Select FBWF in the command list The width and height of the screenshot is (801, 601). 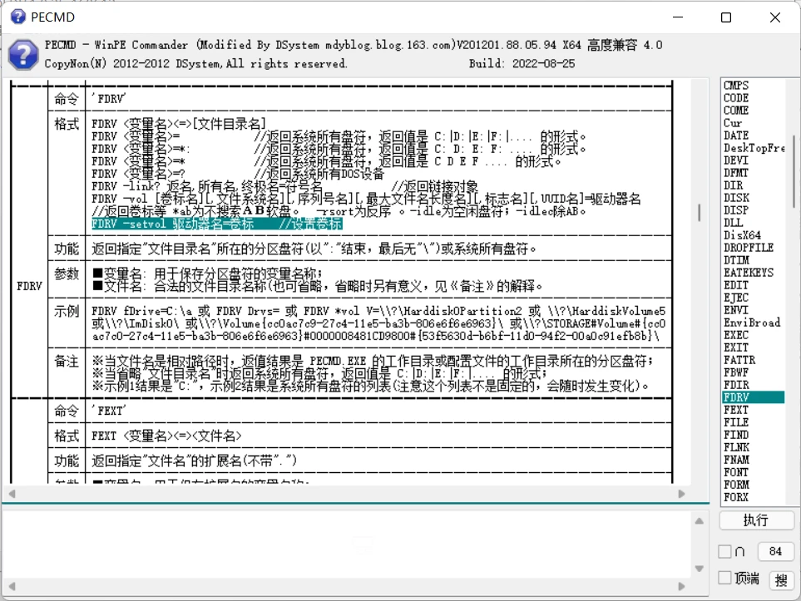point(736,372)
